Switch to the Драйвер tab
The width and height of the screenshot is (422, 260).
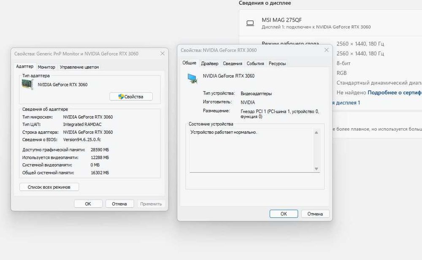tap(210, 63)
